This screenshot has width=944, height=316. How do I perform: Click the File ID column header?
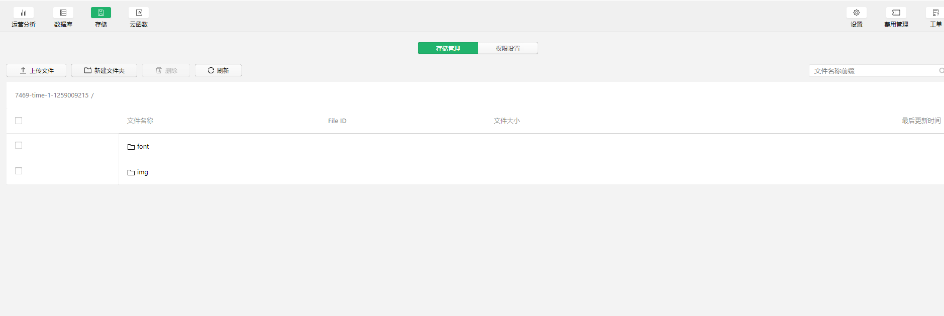[337, 121]
